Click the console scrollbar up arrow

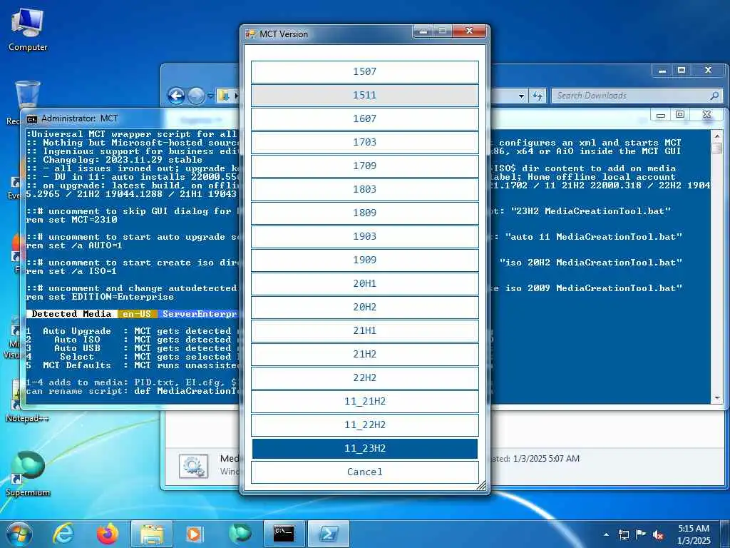click(x=717, y=136)
